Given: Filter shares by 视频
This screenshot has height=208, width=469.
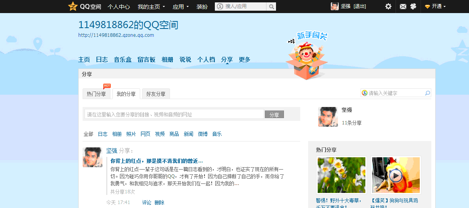Looking at the screenshot, I should [x=160, y=134].
